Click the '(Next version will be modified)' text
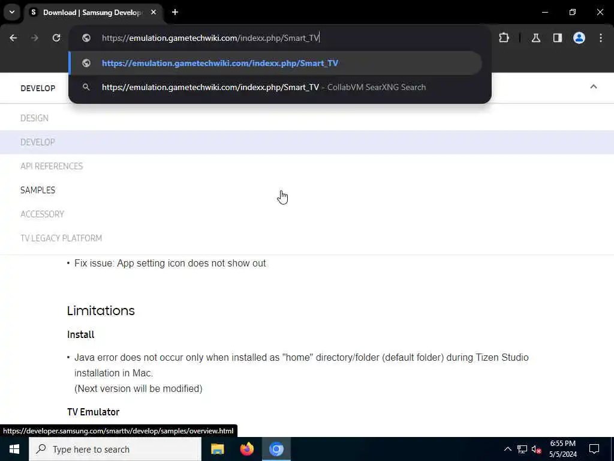 point(139,388)
